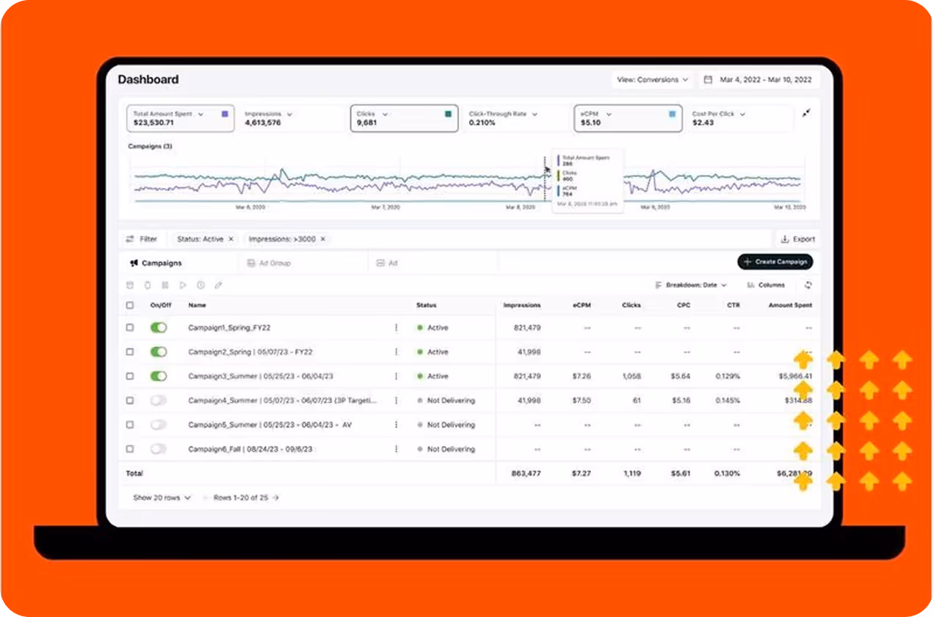This screenshot has width=934, height=617.
Task: Open the Mar 4 - Mar 10 date range picker
Action: coord(759,79)
